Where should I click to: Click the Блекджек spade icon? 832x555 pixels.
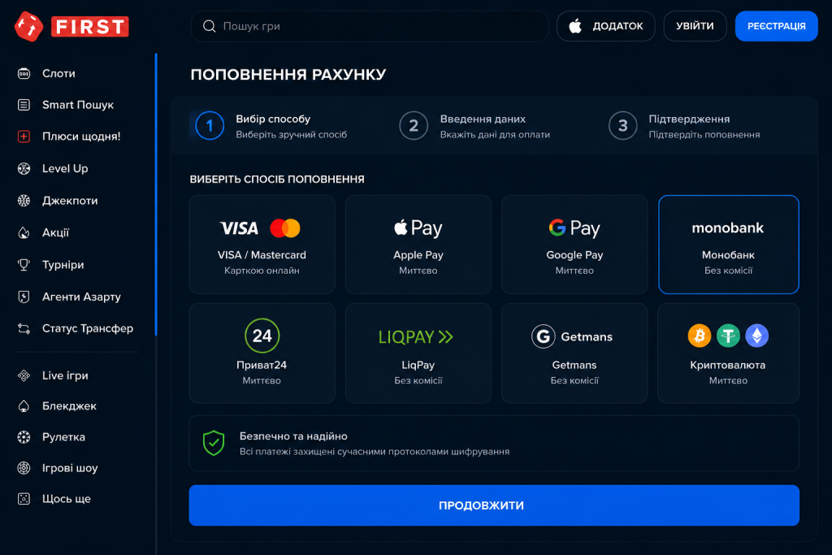coord(24,406)
